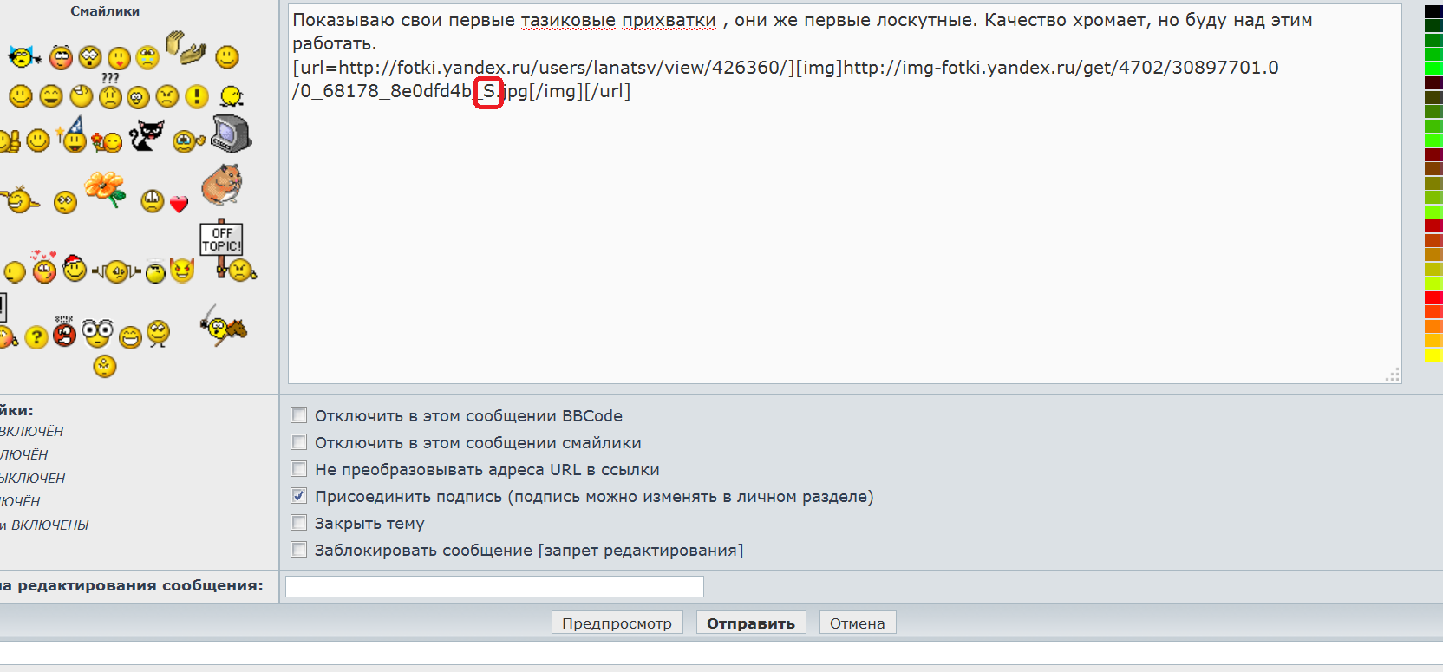Tick the 'Закрыть тему' checkbox
This screenshot has height=672, width=1443.
(299, 523)
